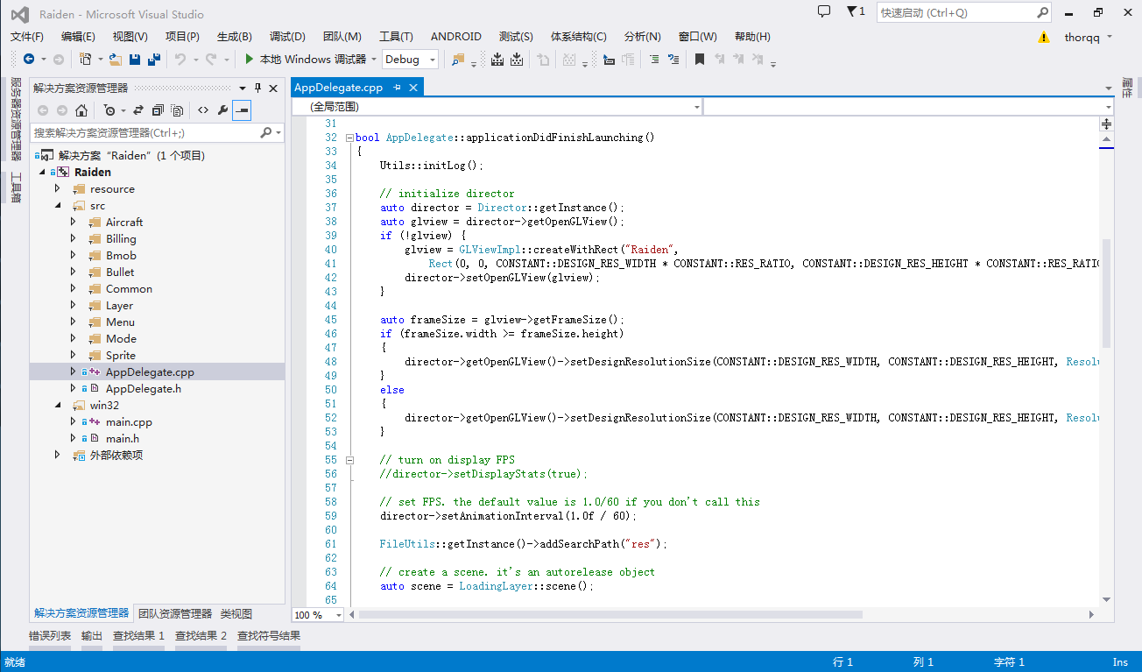Toggle the Preview Selected Items button
The image size is (1142, 672).
(242, 110)
